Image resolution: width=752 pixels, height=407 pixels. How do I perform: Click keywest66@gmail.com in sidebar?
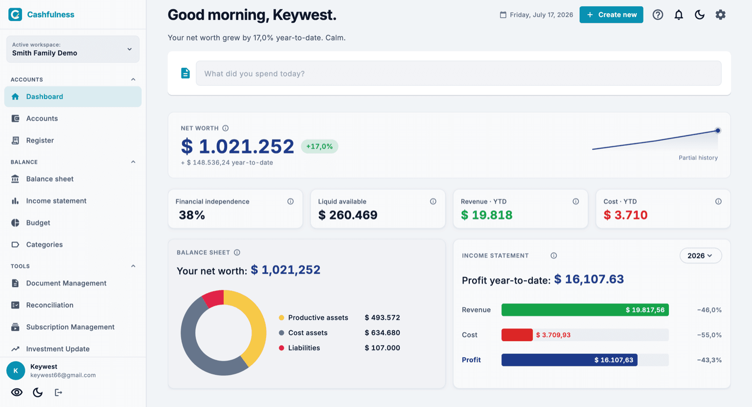[x=63, y=375]
